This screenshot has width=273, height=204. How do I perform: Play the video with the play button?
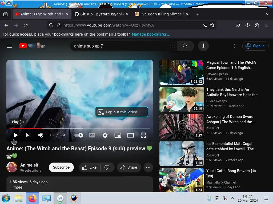[x=16, y=135]
